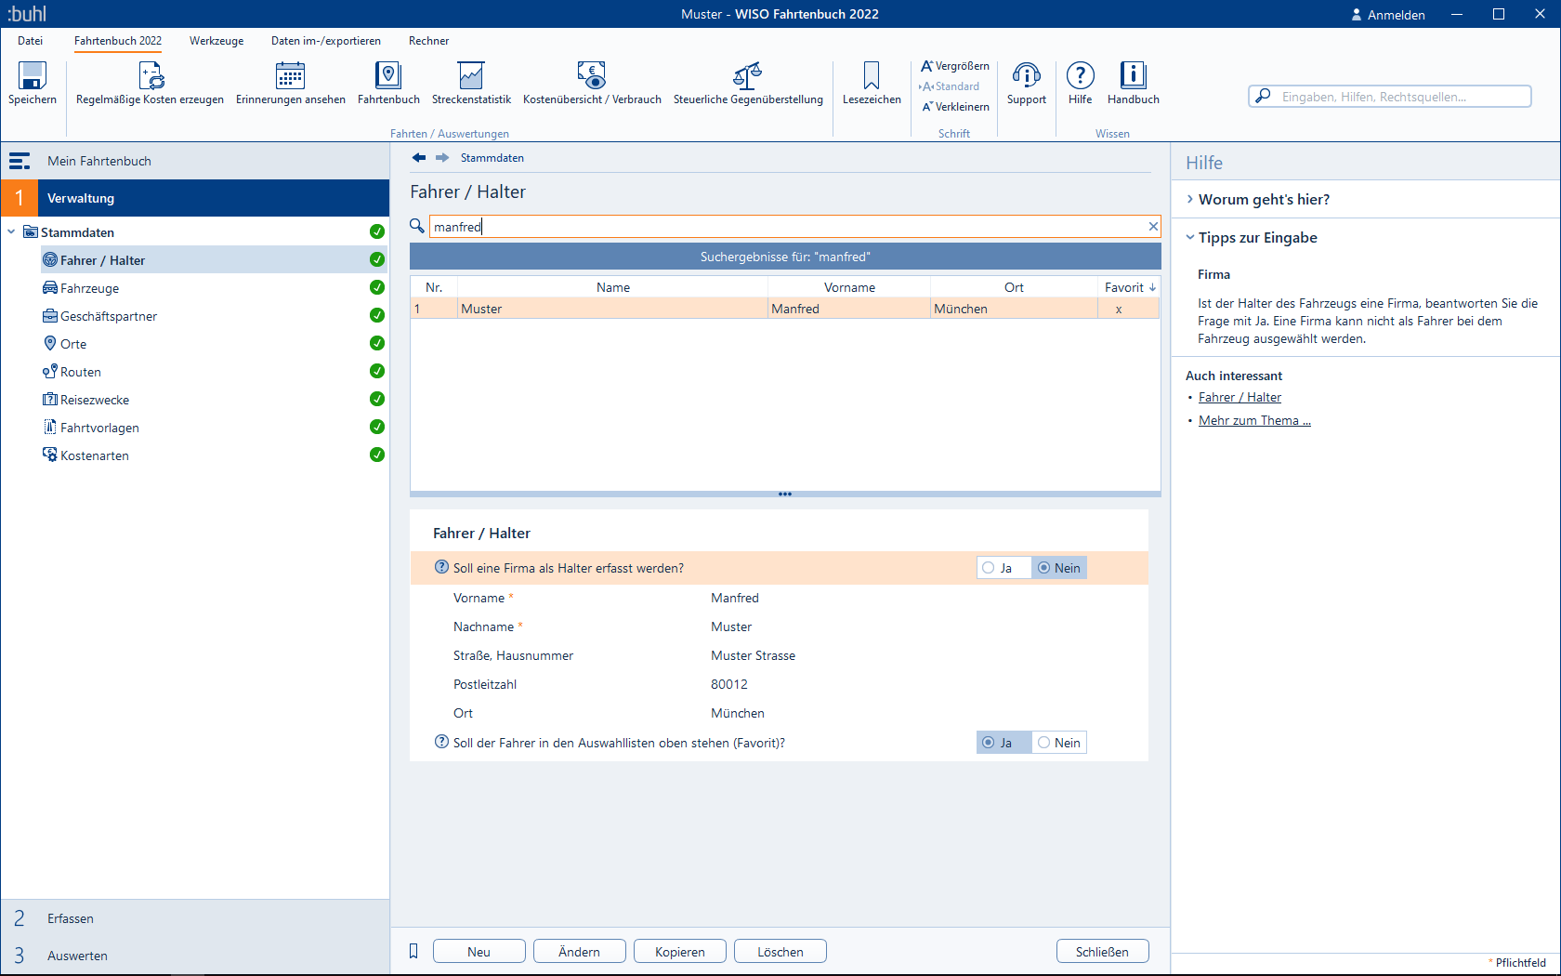The image size is (1561, 976).
Task: Open help for Favorit question
Action: [442, 742]
